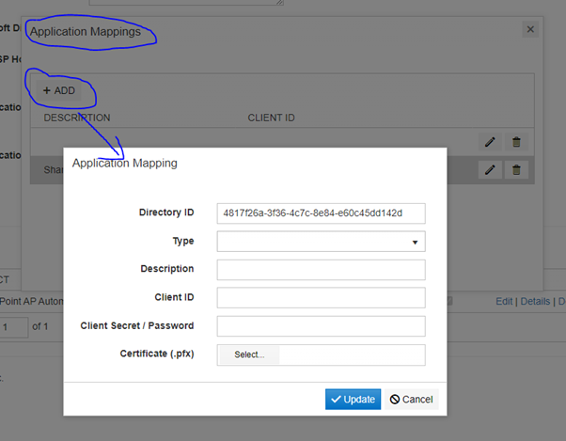Click the Client Secret / Password field
The width and height of the screenshot is (566, 441).
321,326
